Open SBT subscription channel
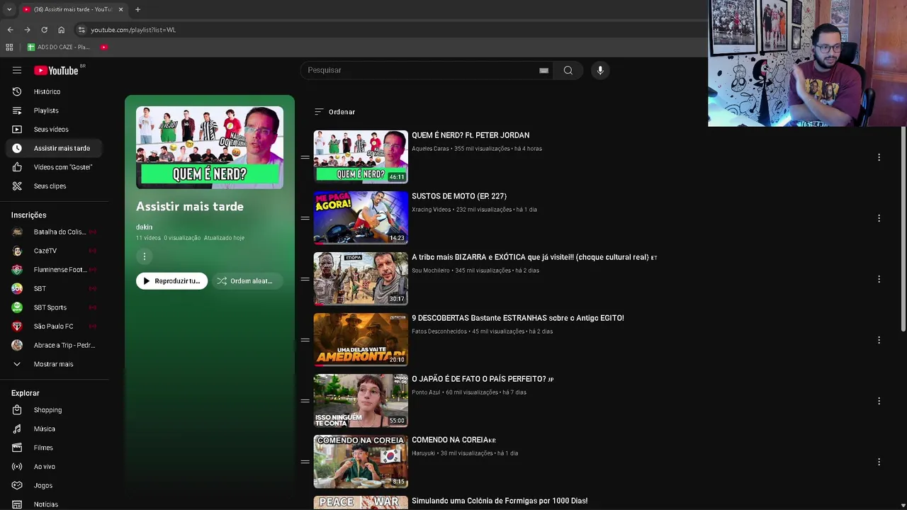This screenshot has height=510, width=907. click(x=55, y=288)
